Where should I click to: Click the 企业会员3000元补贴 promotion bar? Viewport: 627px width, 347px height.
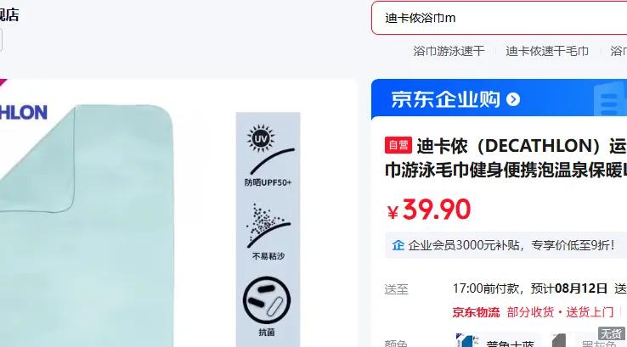coord(506,245)
